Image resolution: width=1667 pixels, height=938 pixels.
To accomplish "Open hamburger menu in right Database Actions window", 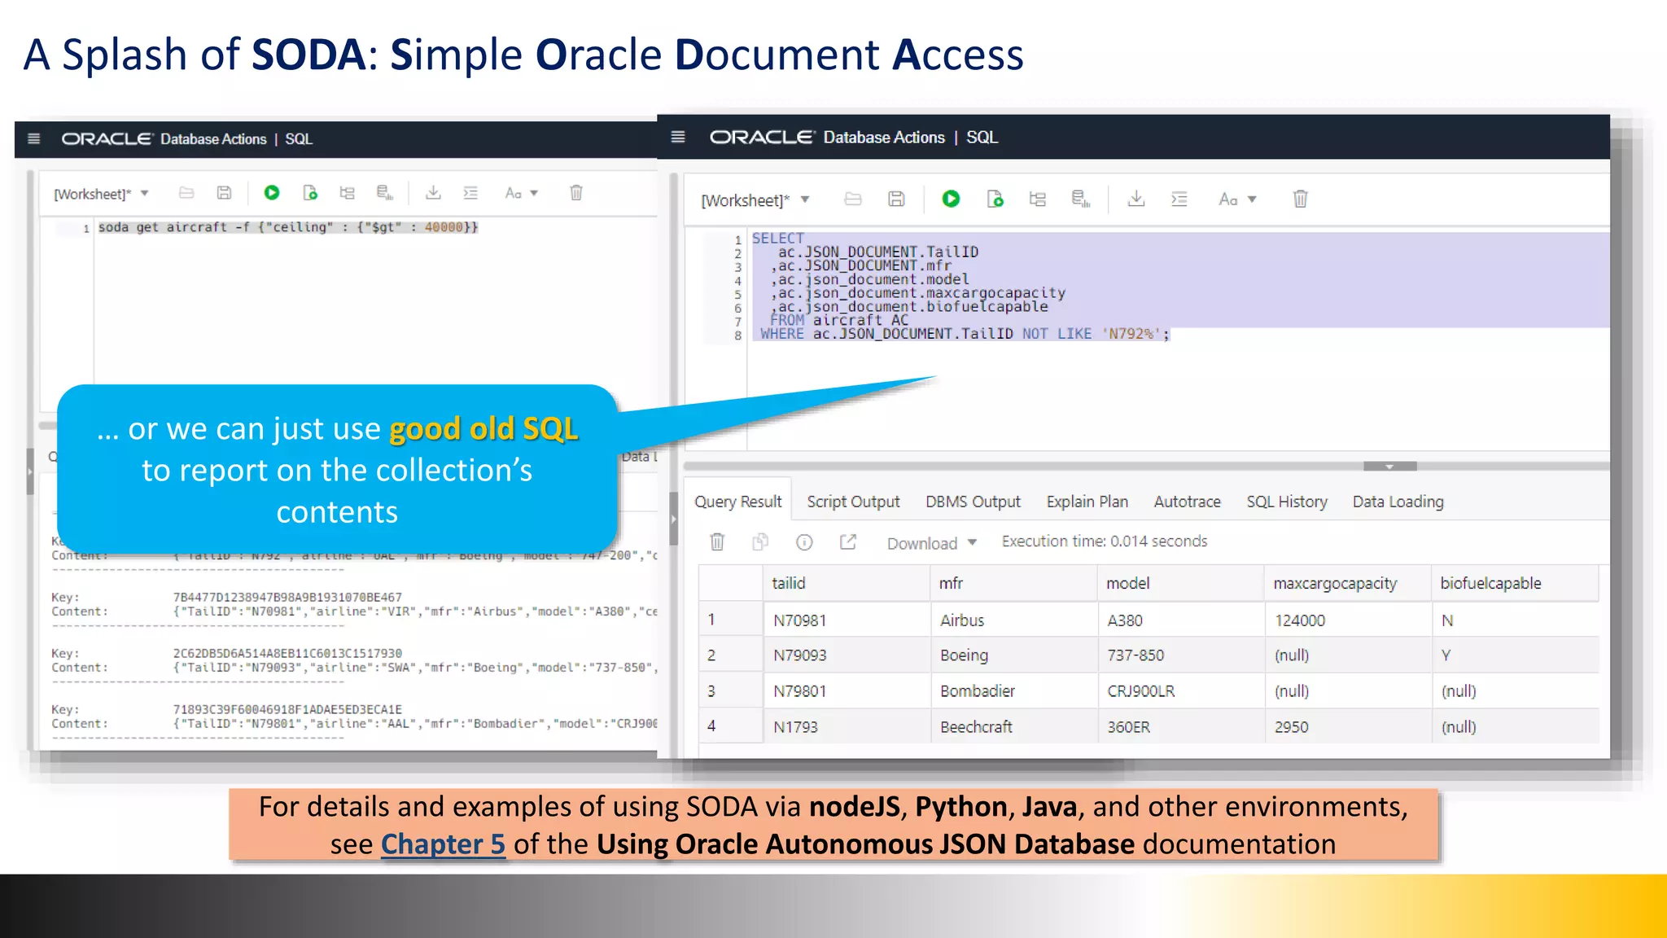I will [x=678, y=137].
